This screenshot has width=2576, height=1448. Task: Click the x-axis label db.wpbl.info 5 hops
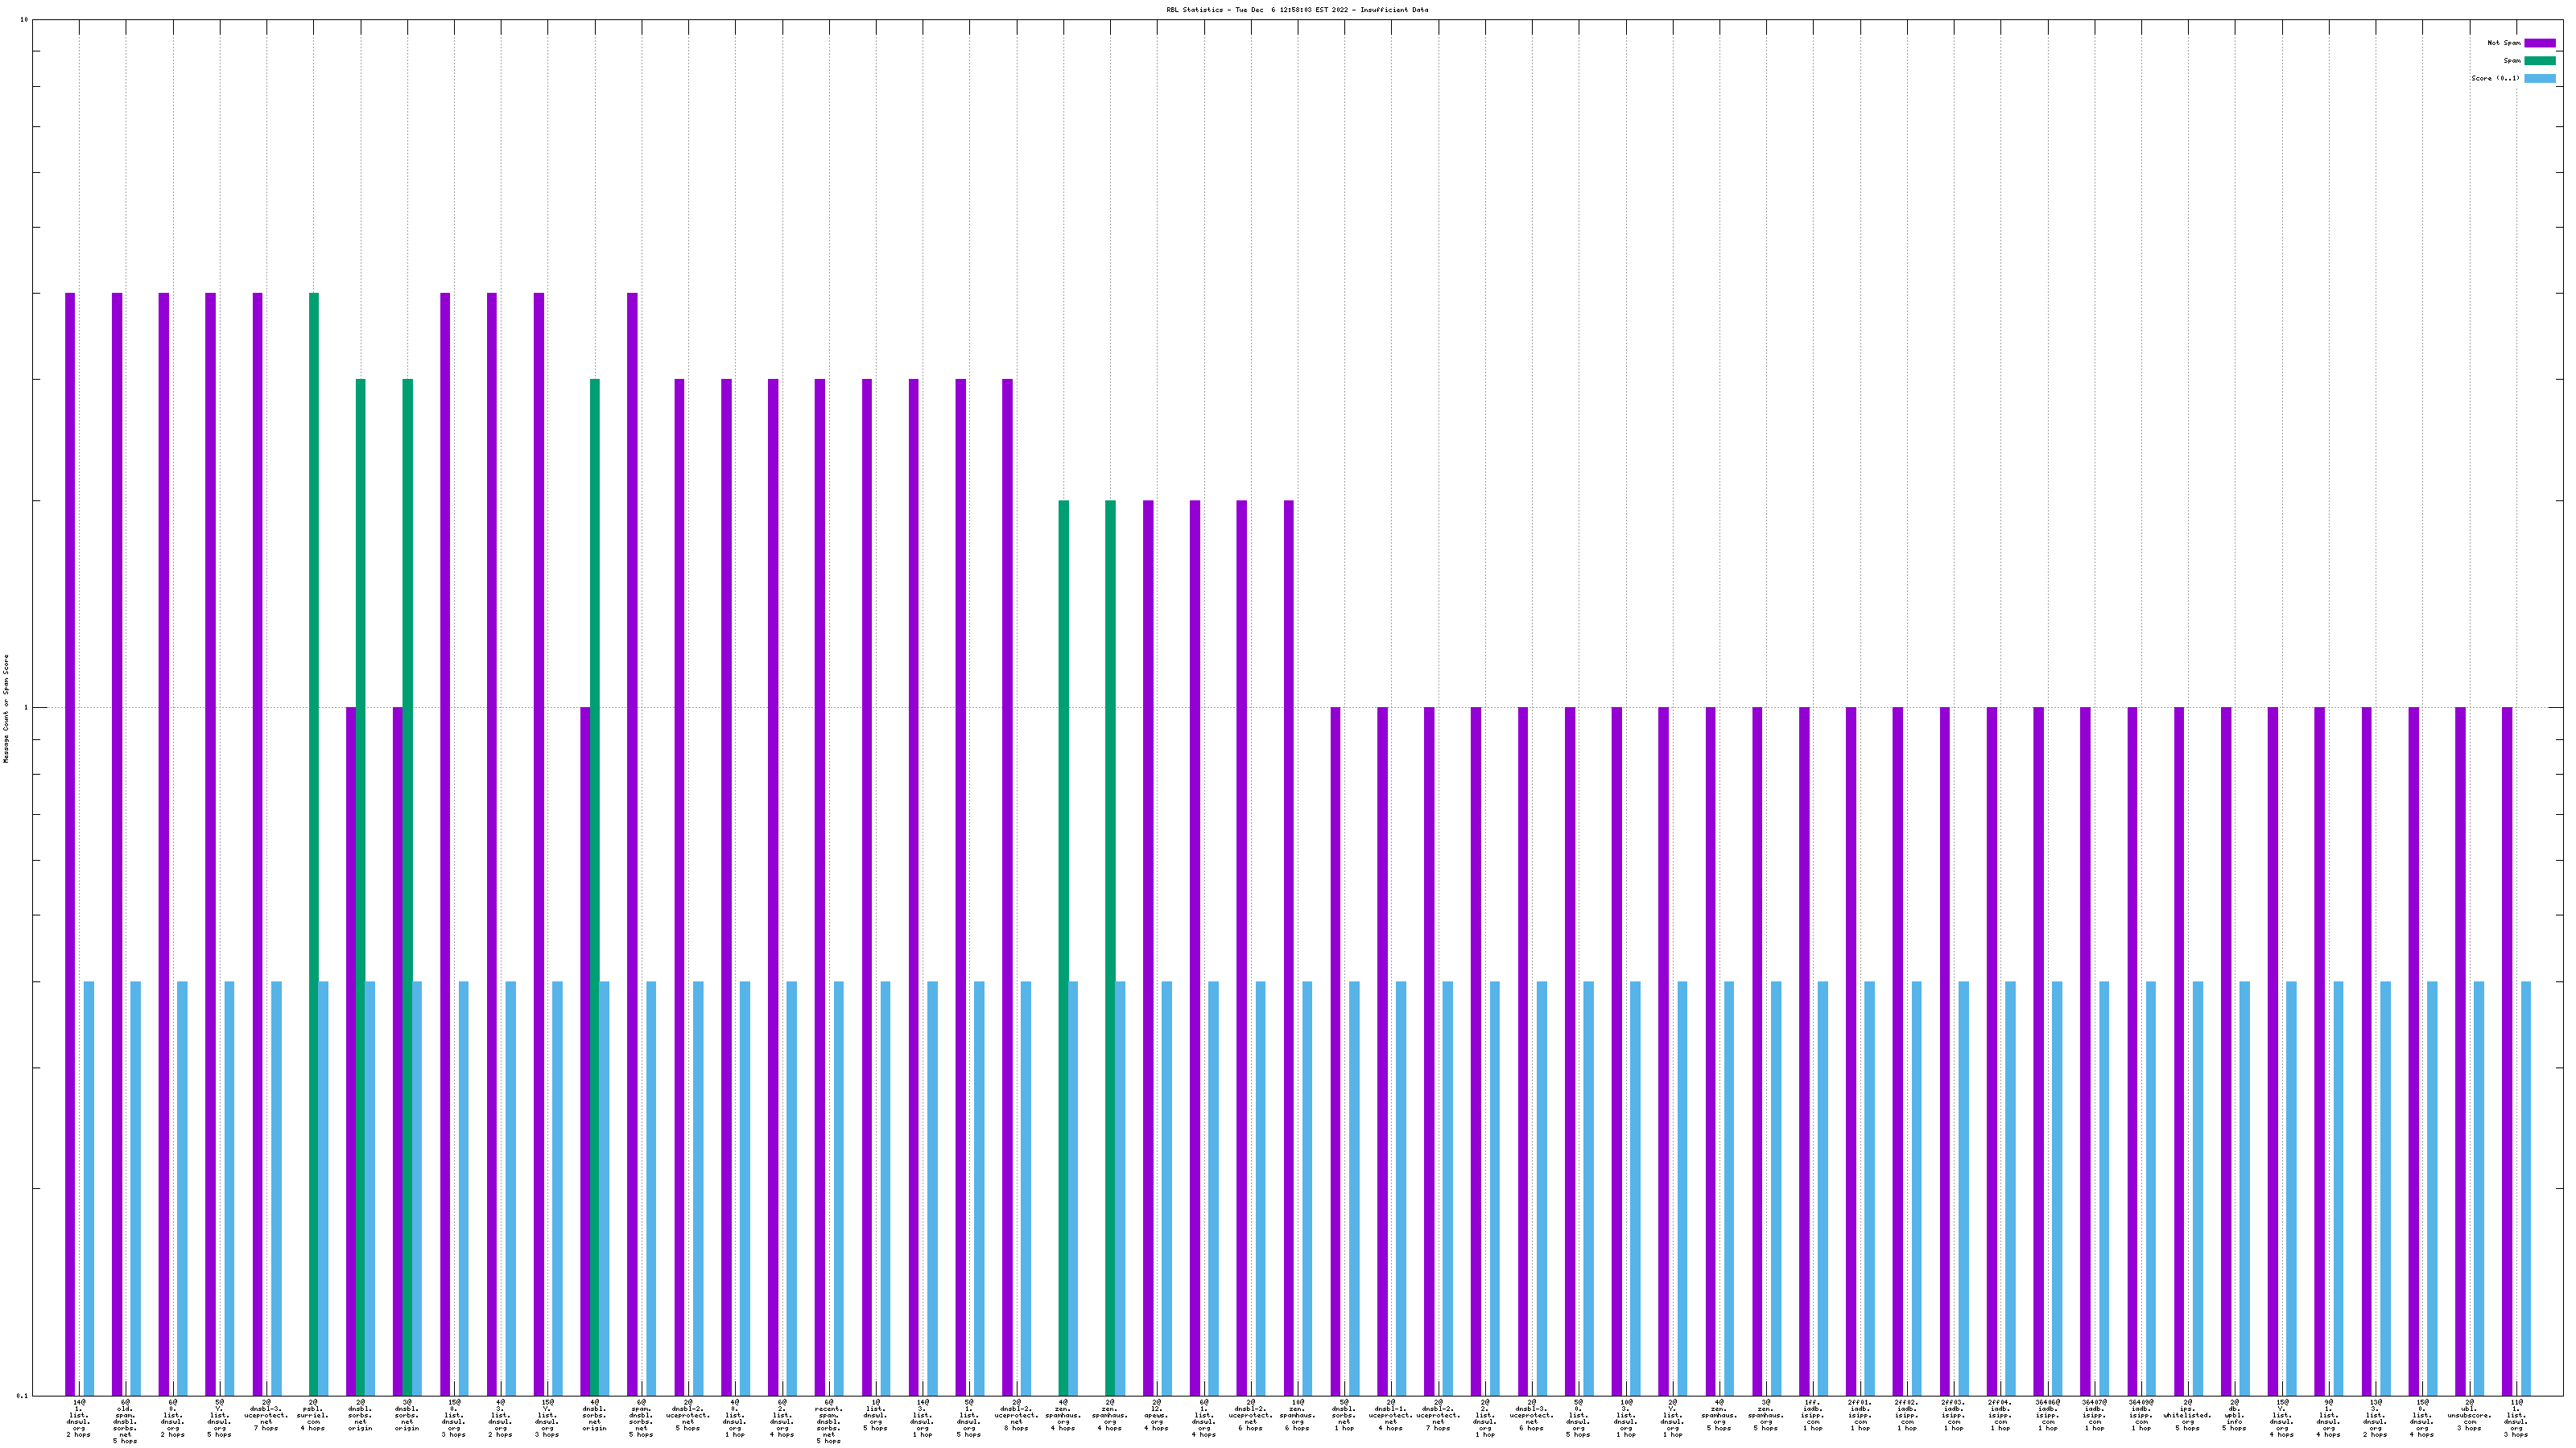click(2234, 1415)
